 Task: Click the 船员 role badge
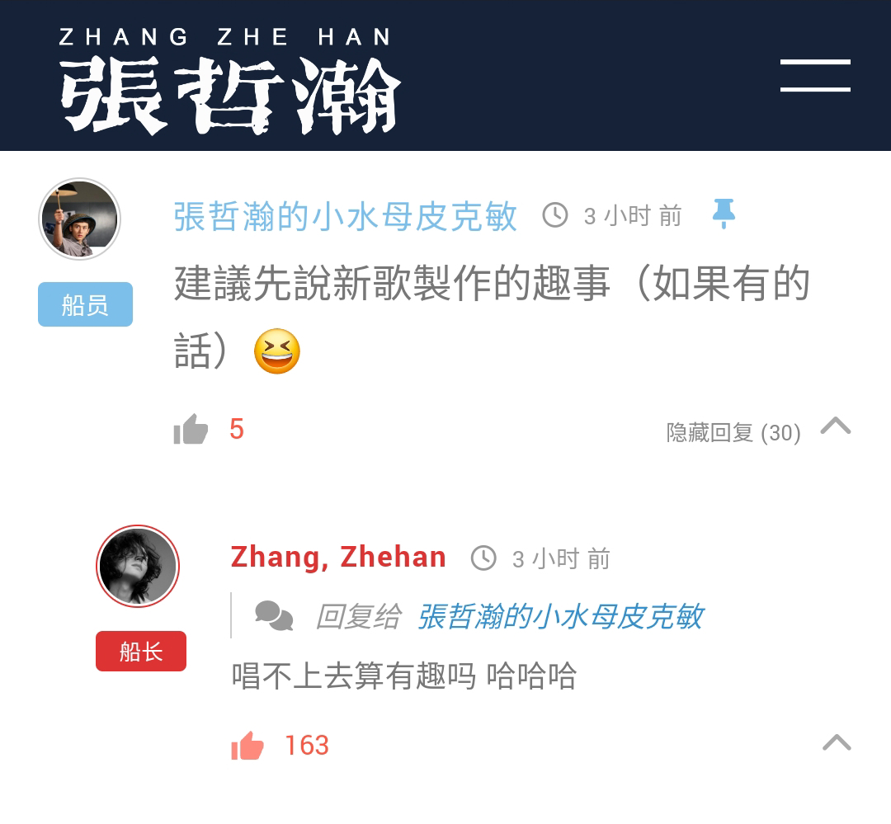point(85,304)
